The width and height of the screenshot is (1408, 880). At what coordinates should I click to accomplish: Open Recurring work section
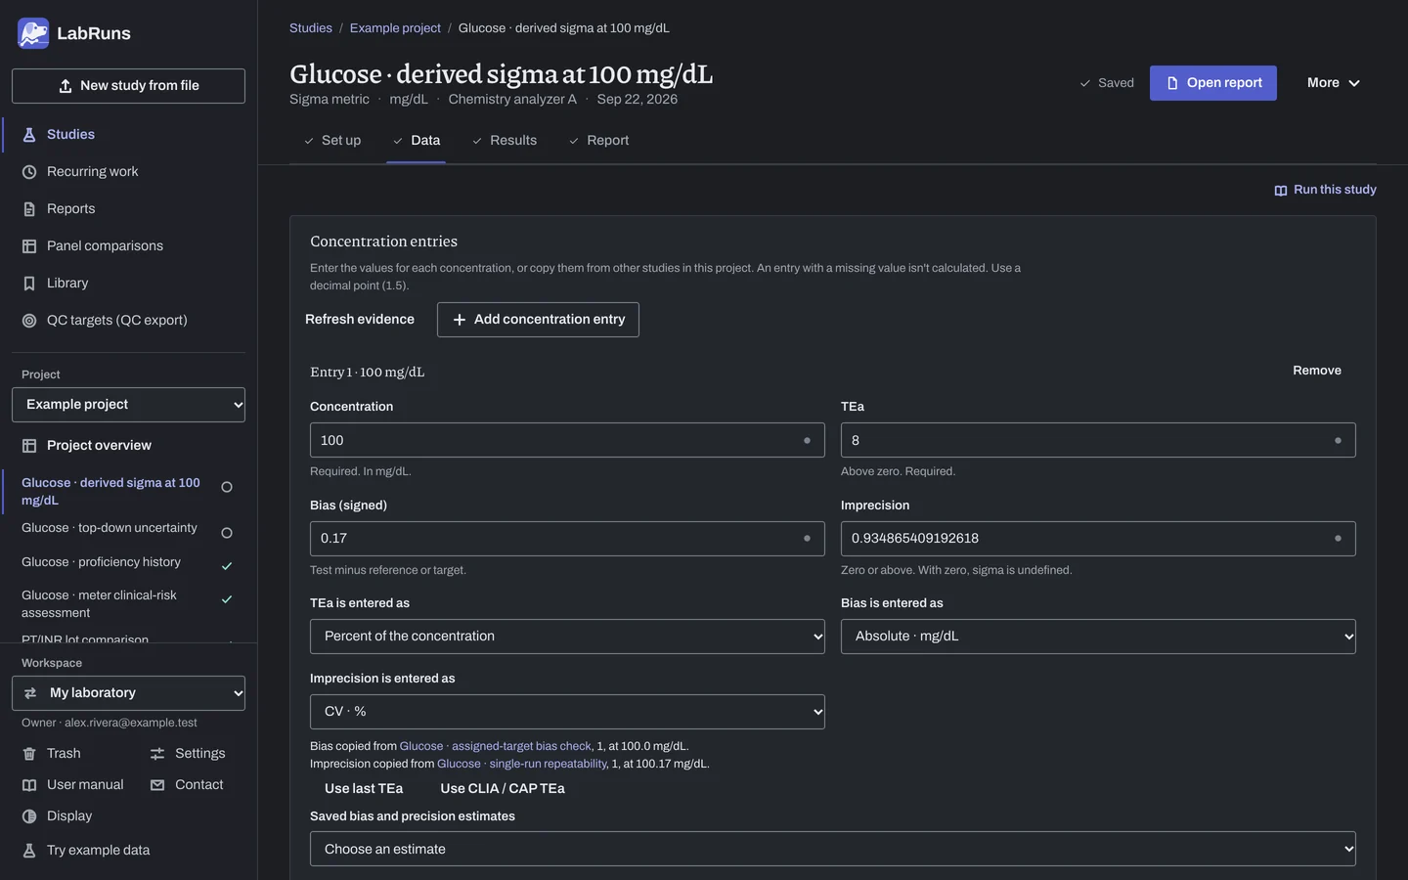128,172
